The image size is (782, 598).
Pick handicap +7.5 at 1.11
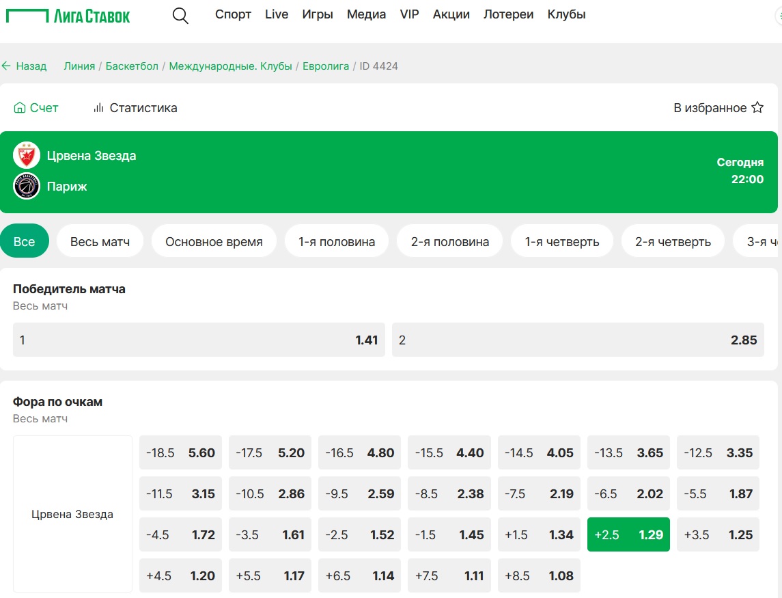449,575
